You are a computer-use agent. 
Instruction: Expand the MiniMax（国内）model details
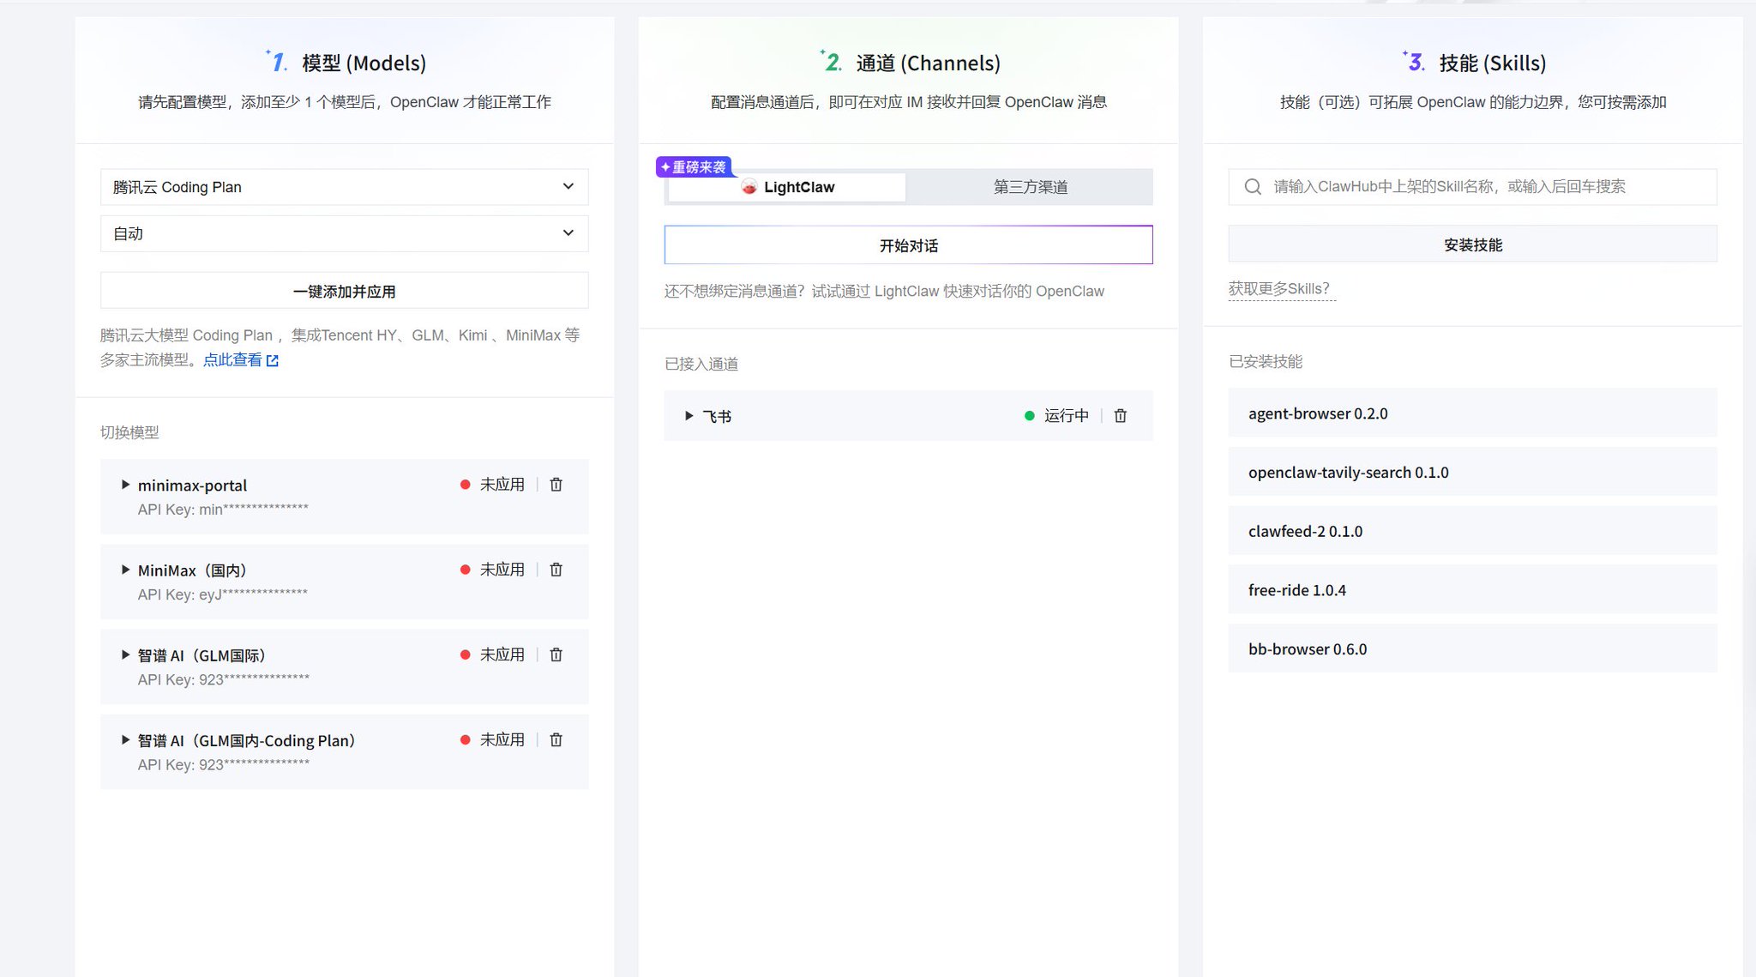pos(125,570)
